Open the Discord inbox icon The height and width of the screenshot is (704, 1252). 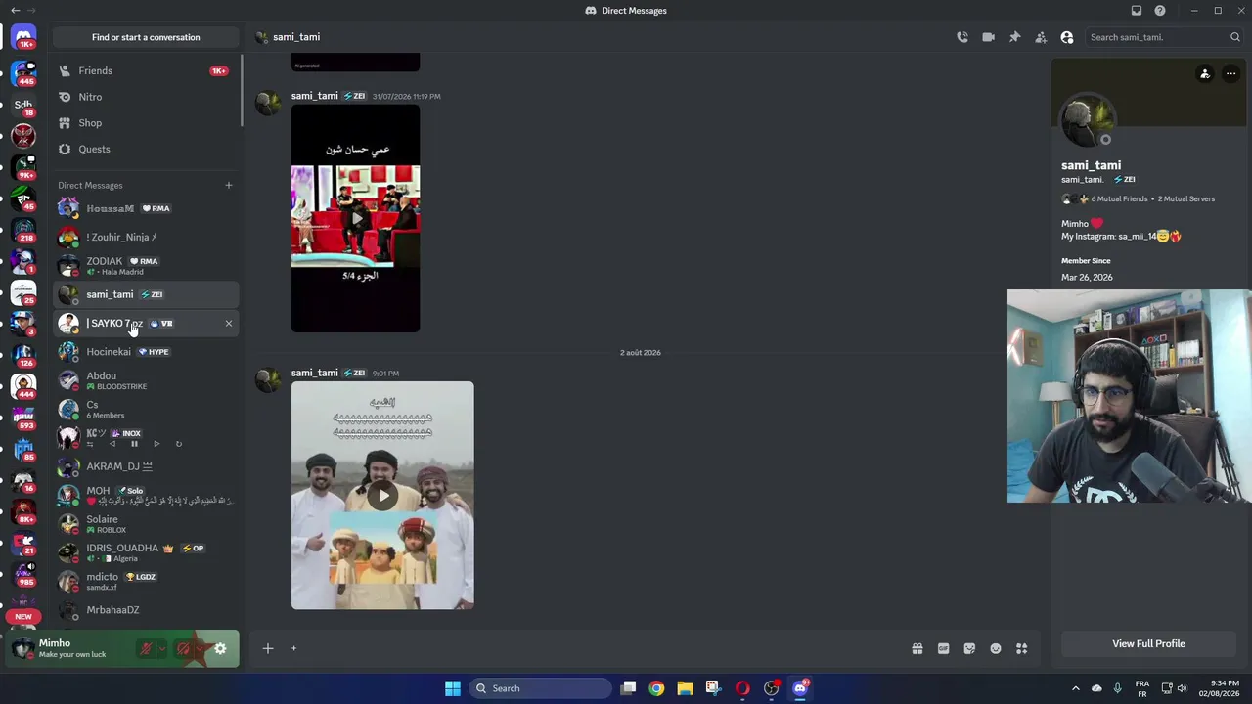click(x=1137, y=11)
